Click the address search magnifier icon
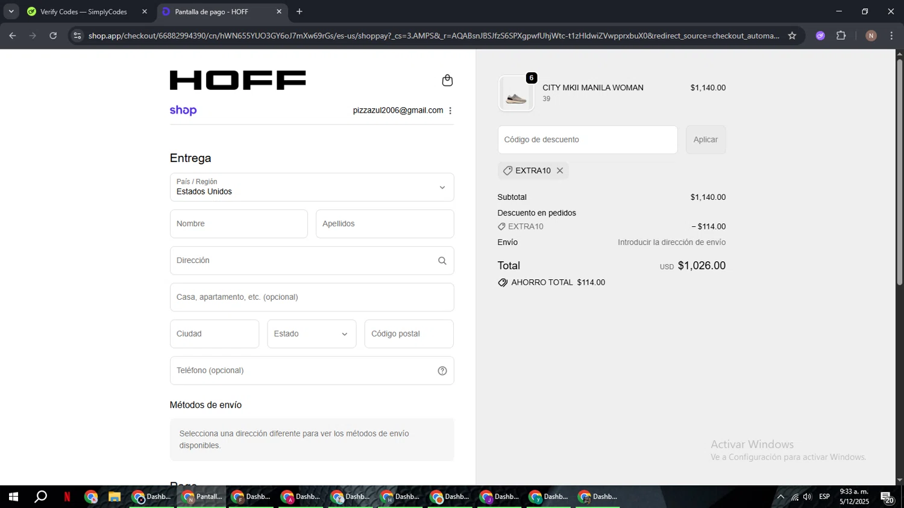904x508 pixels. coord(442,261)
